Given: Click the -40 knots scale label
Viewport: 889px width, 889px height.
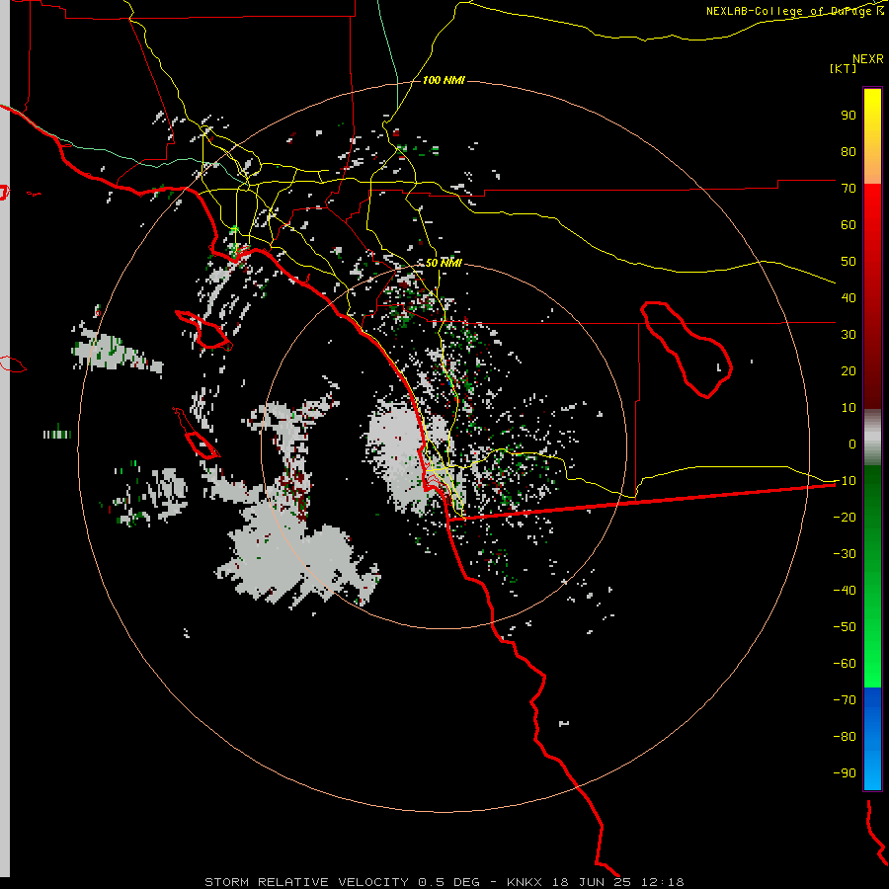Looking at the screenshot, I should (845, 591).
